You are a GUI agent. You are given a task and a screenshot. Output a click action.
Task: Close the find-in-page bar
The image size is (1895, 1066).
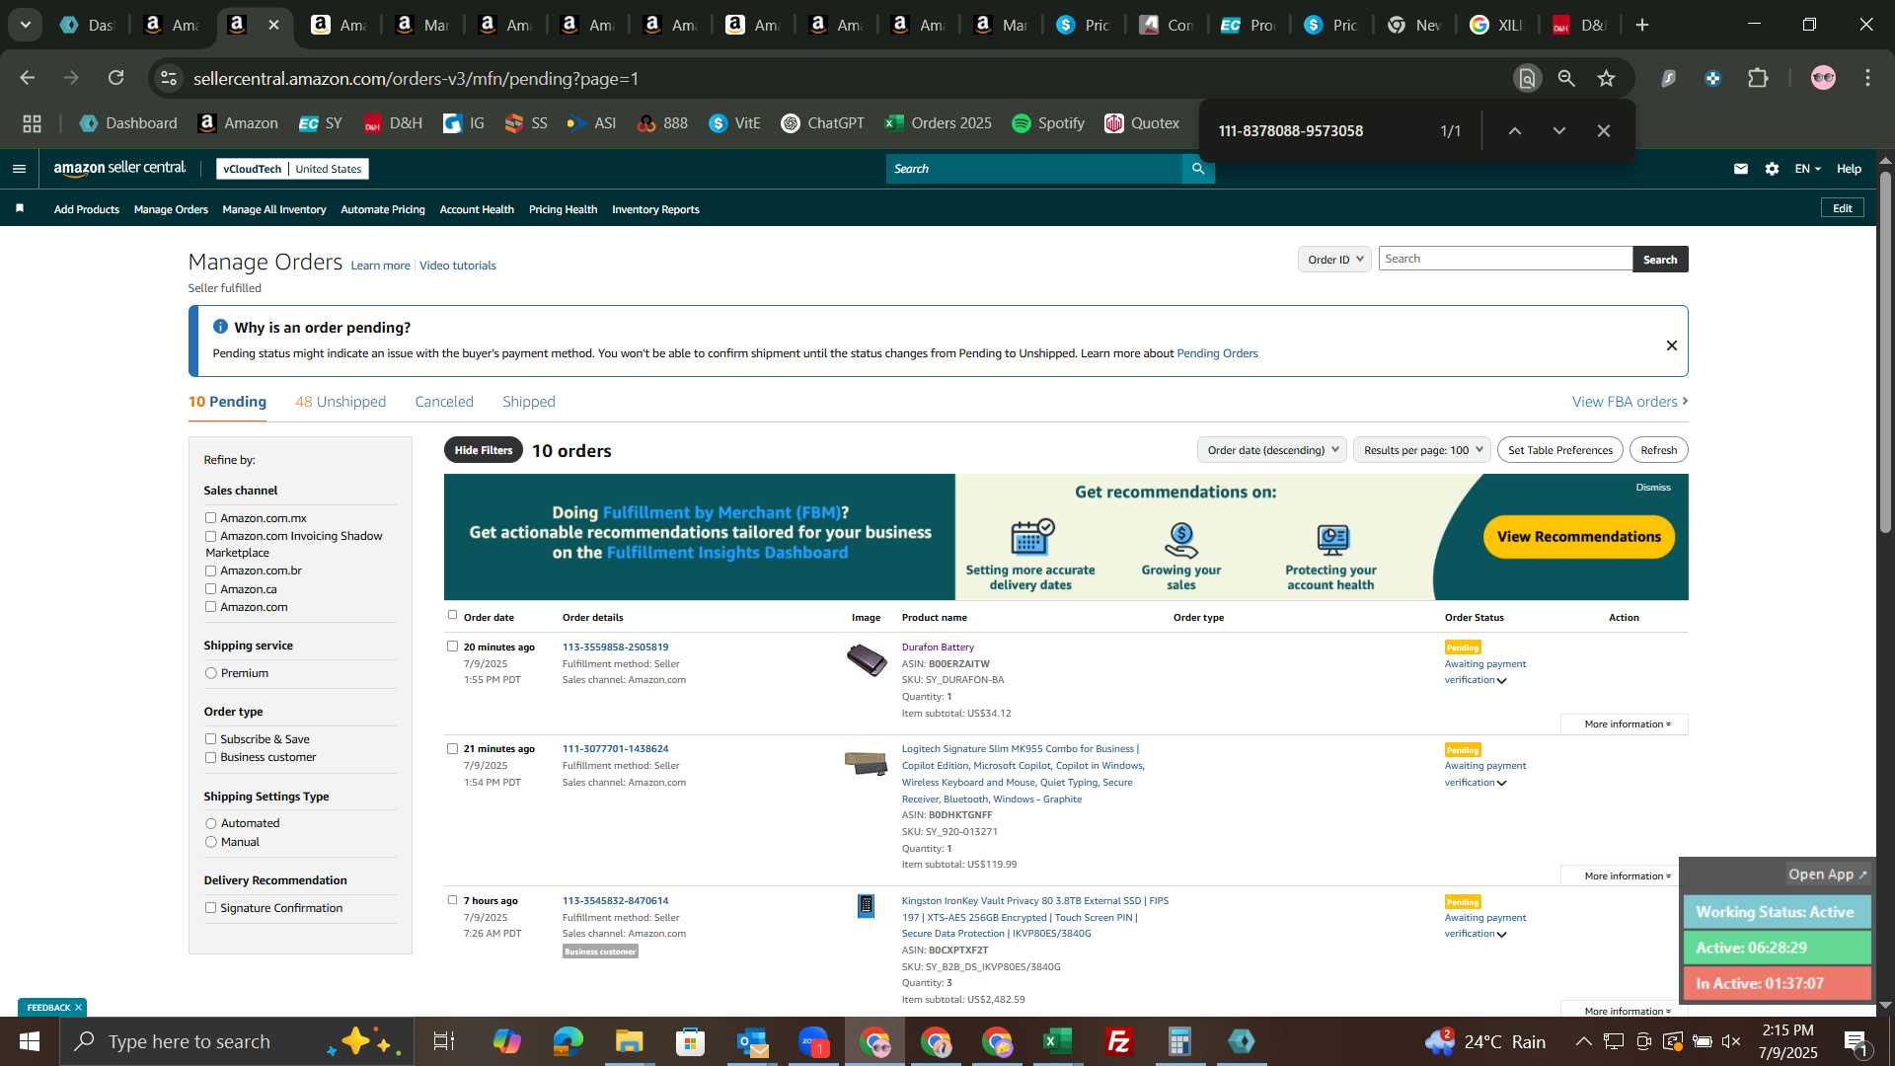[x=1604, y=130]
